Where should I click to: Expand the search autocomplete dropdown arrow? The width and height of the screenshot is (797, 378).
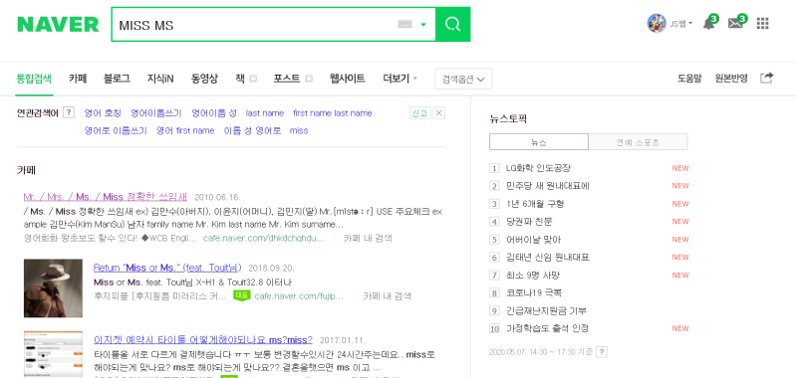tap(423, 24)
